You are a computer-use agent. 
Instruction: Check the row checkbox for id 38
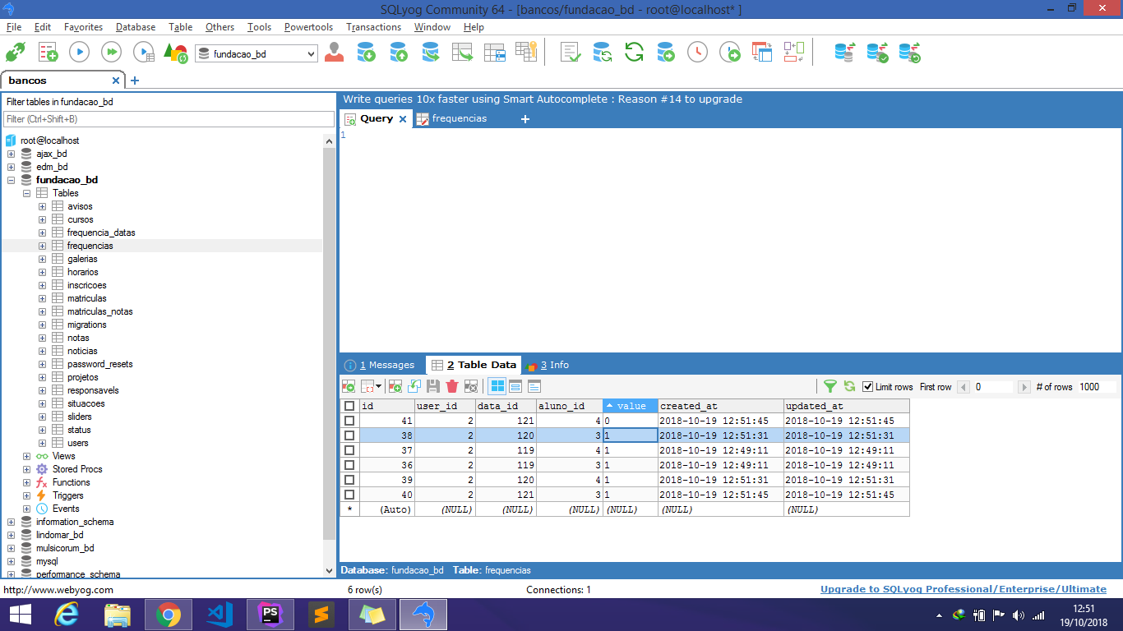point(349,435)
